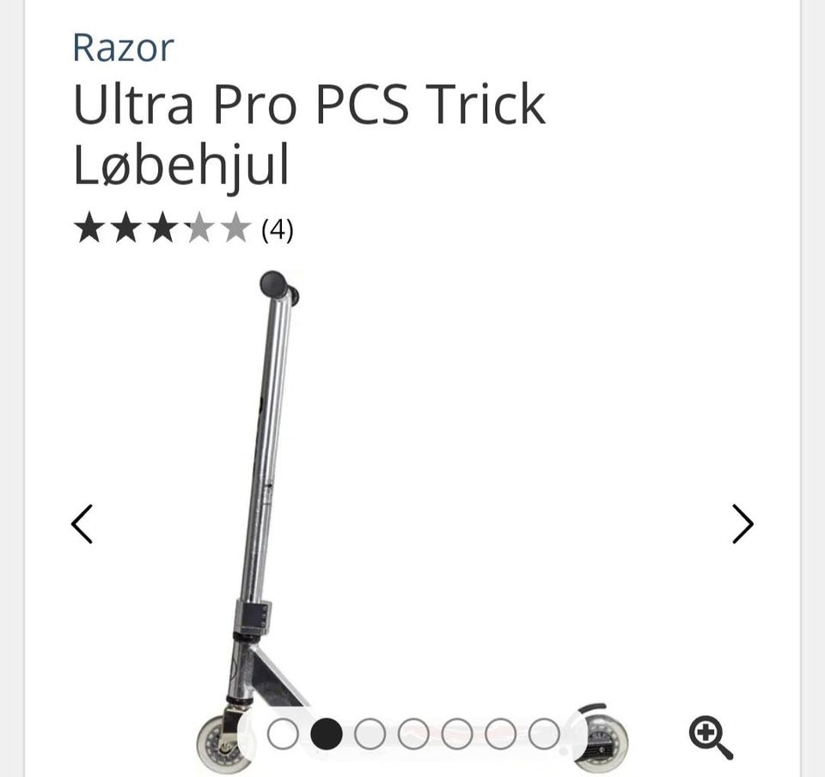Click the fifth grey rating star
Viewport: 825px width, 777px height.
(x=236, y=227)
